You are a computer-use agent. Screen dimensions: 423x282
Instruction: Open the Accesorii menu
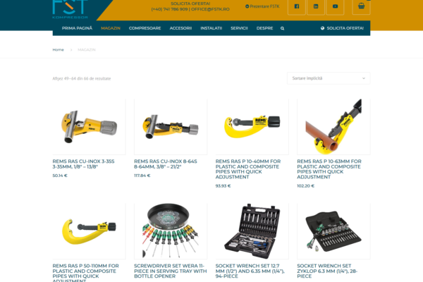(180, 28)
